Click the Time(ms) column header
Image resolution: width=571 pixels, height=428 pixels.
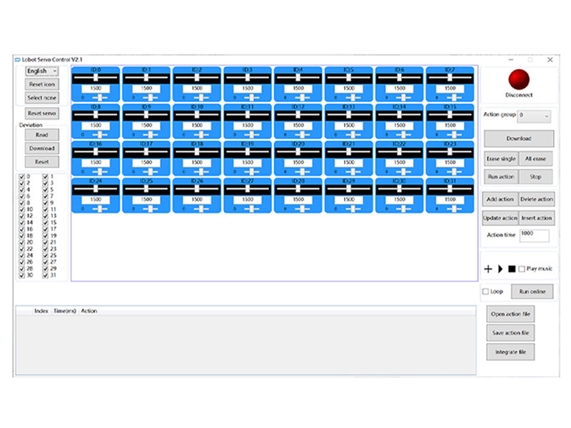(x=65, y=311)
